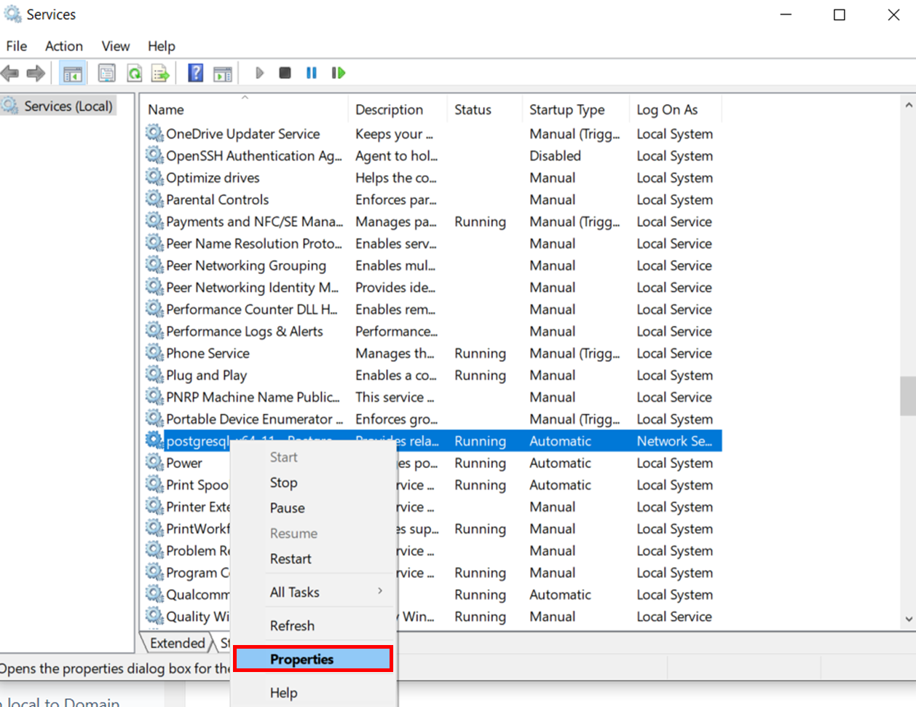Image resolution: width=916 pixels, height=707 pixels.
Task: Click the Restart Service toolbar icon
Action: (338, 73)
